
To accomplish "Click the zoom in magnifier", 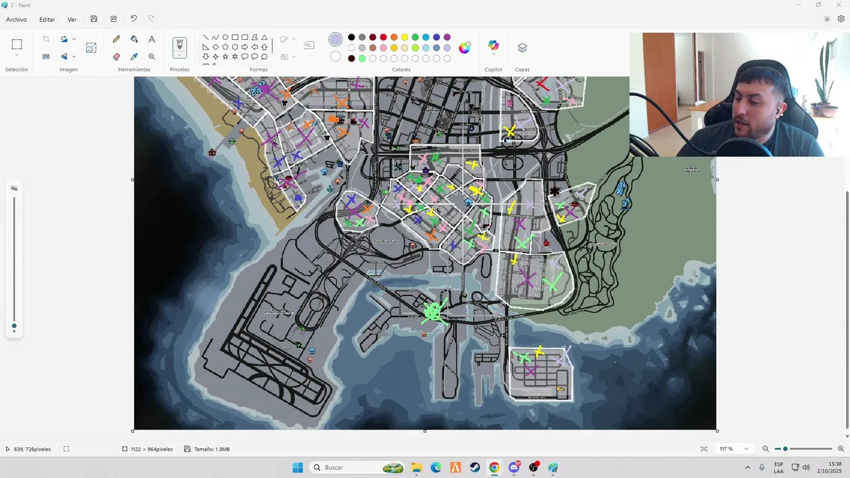I will 841,449.
